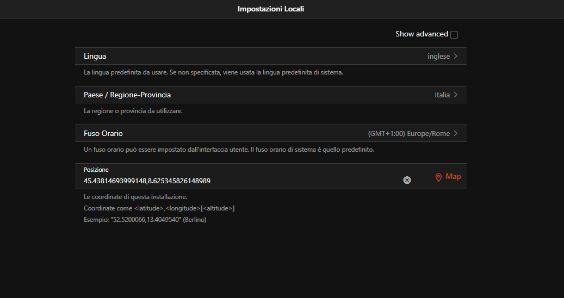Expand the Paese / Regione-Provincia chevron
The height and width of the screenshot is (298, 564).
[x=456, y=95]
